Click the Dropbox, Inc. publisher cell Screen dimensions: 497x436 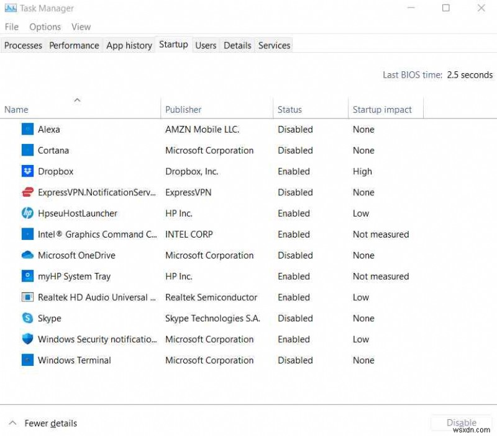coord(192,171)
